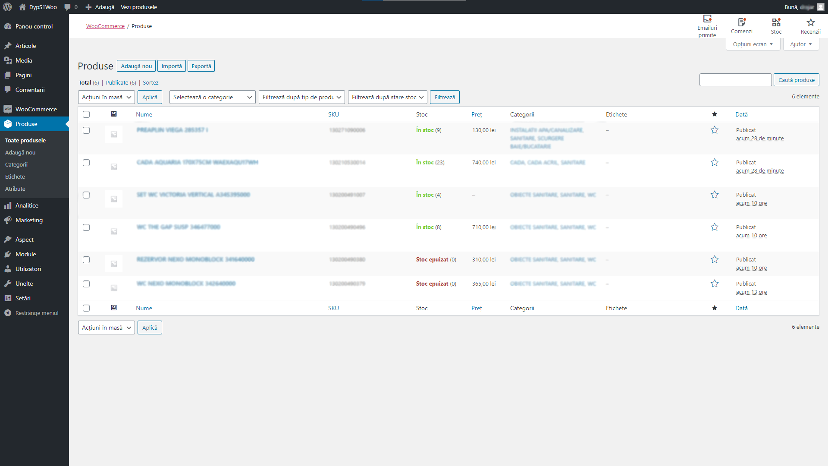The width and height of the screenshot is (828, 466).
Task: Sort by SKU column header
Action: coord(333,114)
